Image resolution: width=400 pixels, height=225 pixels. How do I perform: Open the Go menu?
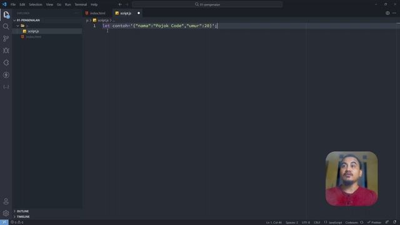point(59,4)
